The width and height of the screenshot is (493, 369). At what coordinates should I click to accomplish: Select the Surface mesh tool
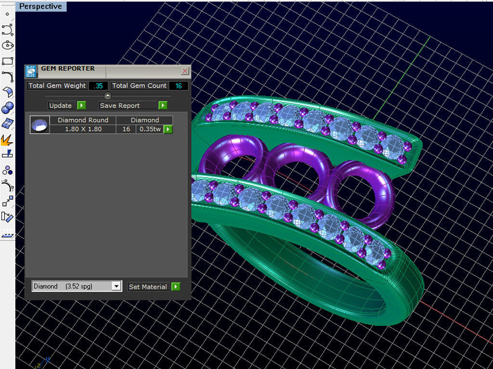[x=7, y=123]
